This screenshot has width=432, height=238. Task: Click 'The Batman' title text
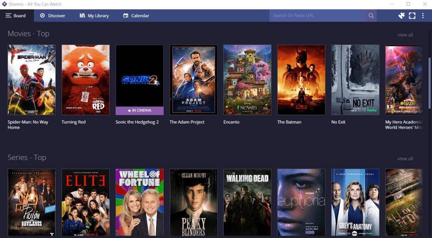tap(289, 122)
